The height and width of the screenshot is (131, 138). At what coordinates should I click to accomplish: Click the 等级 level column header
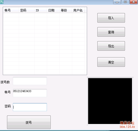(66, 10)
